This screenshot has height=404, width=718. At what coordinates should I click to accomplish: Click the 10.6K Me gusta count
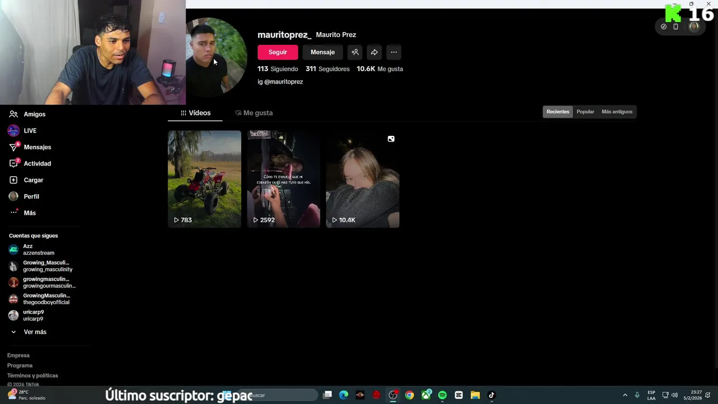point(380,69)
